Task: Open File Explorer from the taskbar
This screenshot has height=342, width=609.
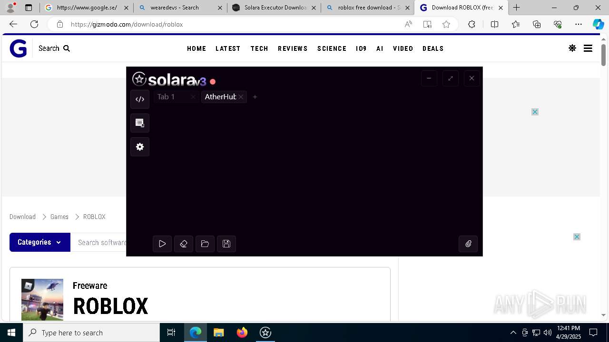Action: tap(219, 332)
